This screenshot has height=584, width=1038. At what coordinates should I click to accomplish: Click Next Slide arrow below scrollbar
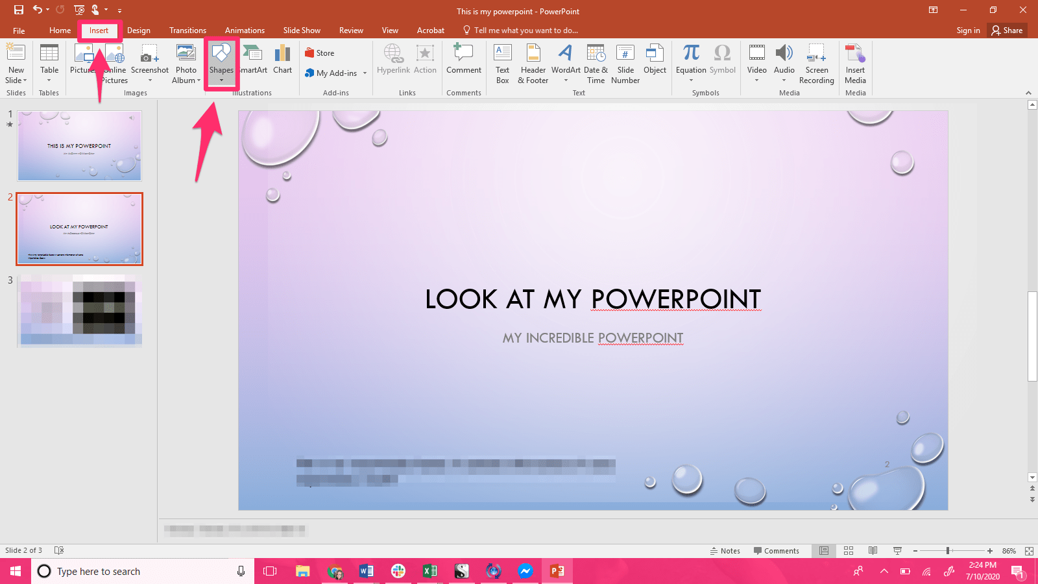coord(1032,500)
